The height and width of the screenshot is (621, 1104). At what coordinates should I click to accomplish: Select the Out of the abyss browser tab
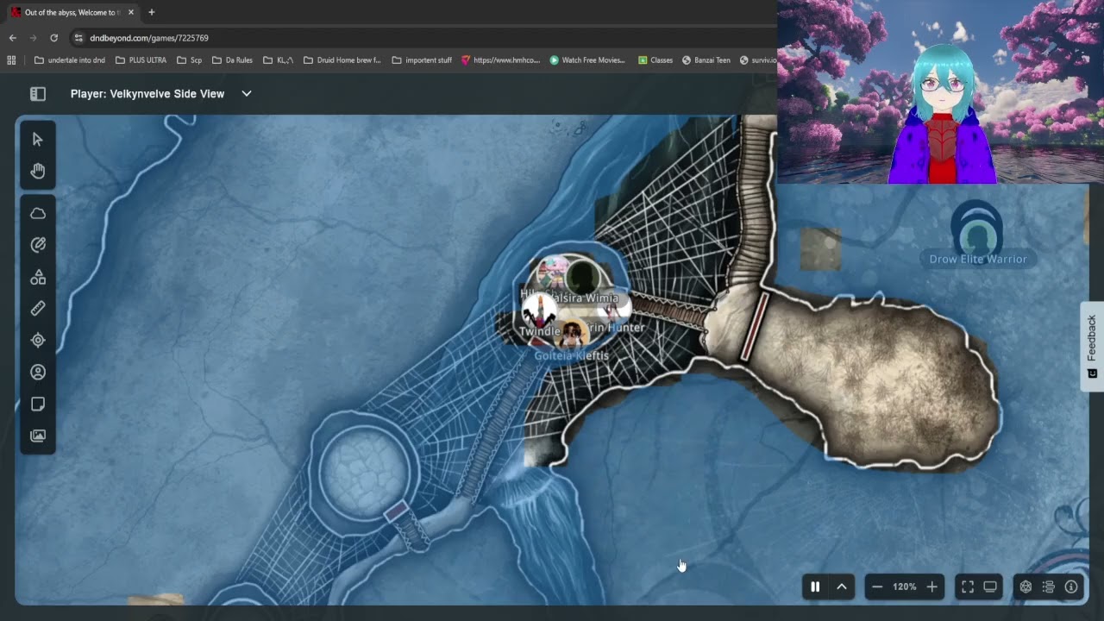72,12
